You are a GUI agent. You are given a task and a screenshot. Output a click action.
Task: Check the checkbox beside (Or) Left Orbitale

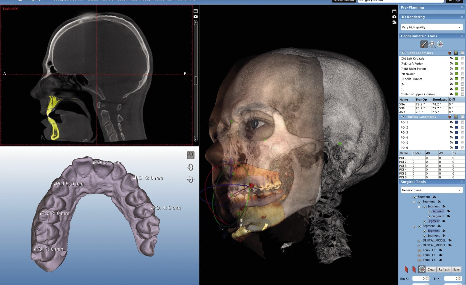tap(462, 58)
